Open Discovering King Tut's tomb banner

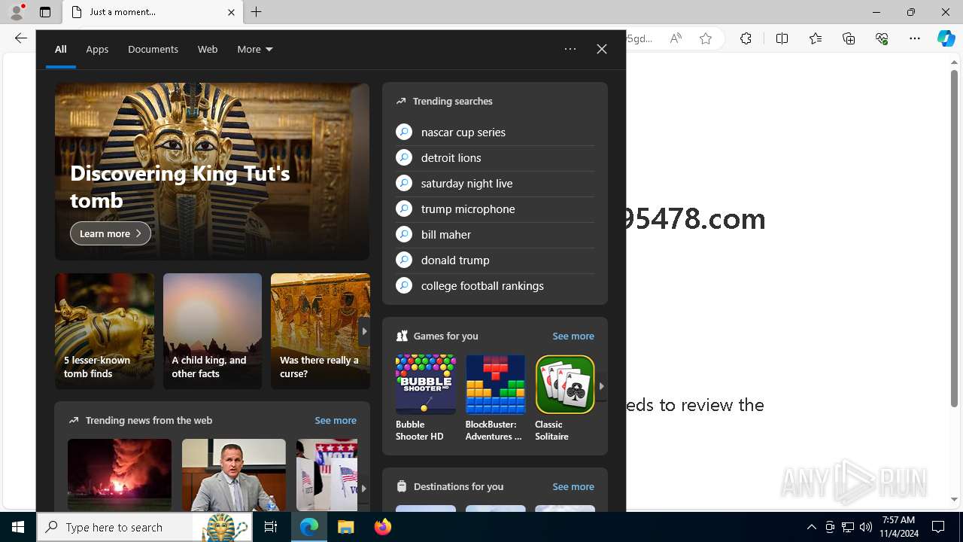212,172
